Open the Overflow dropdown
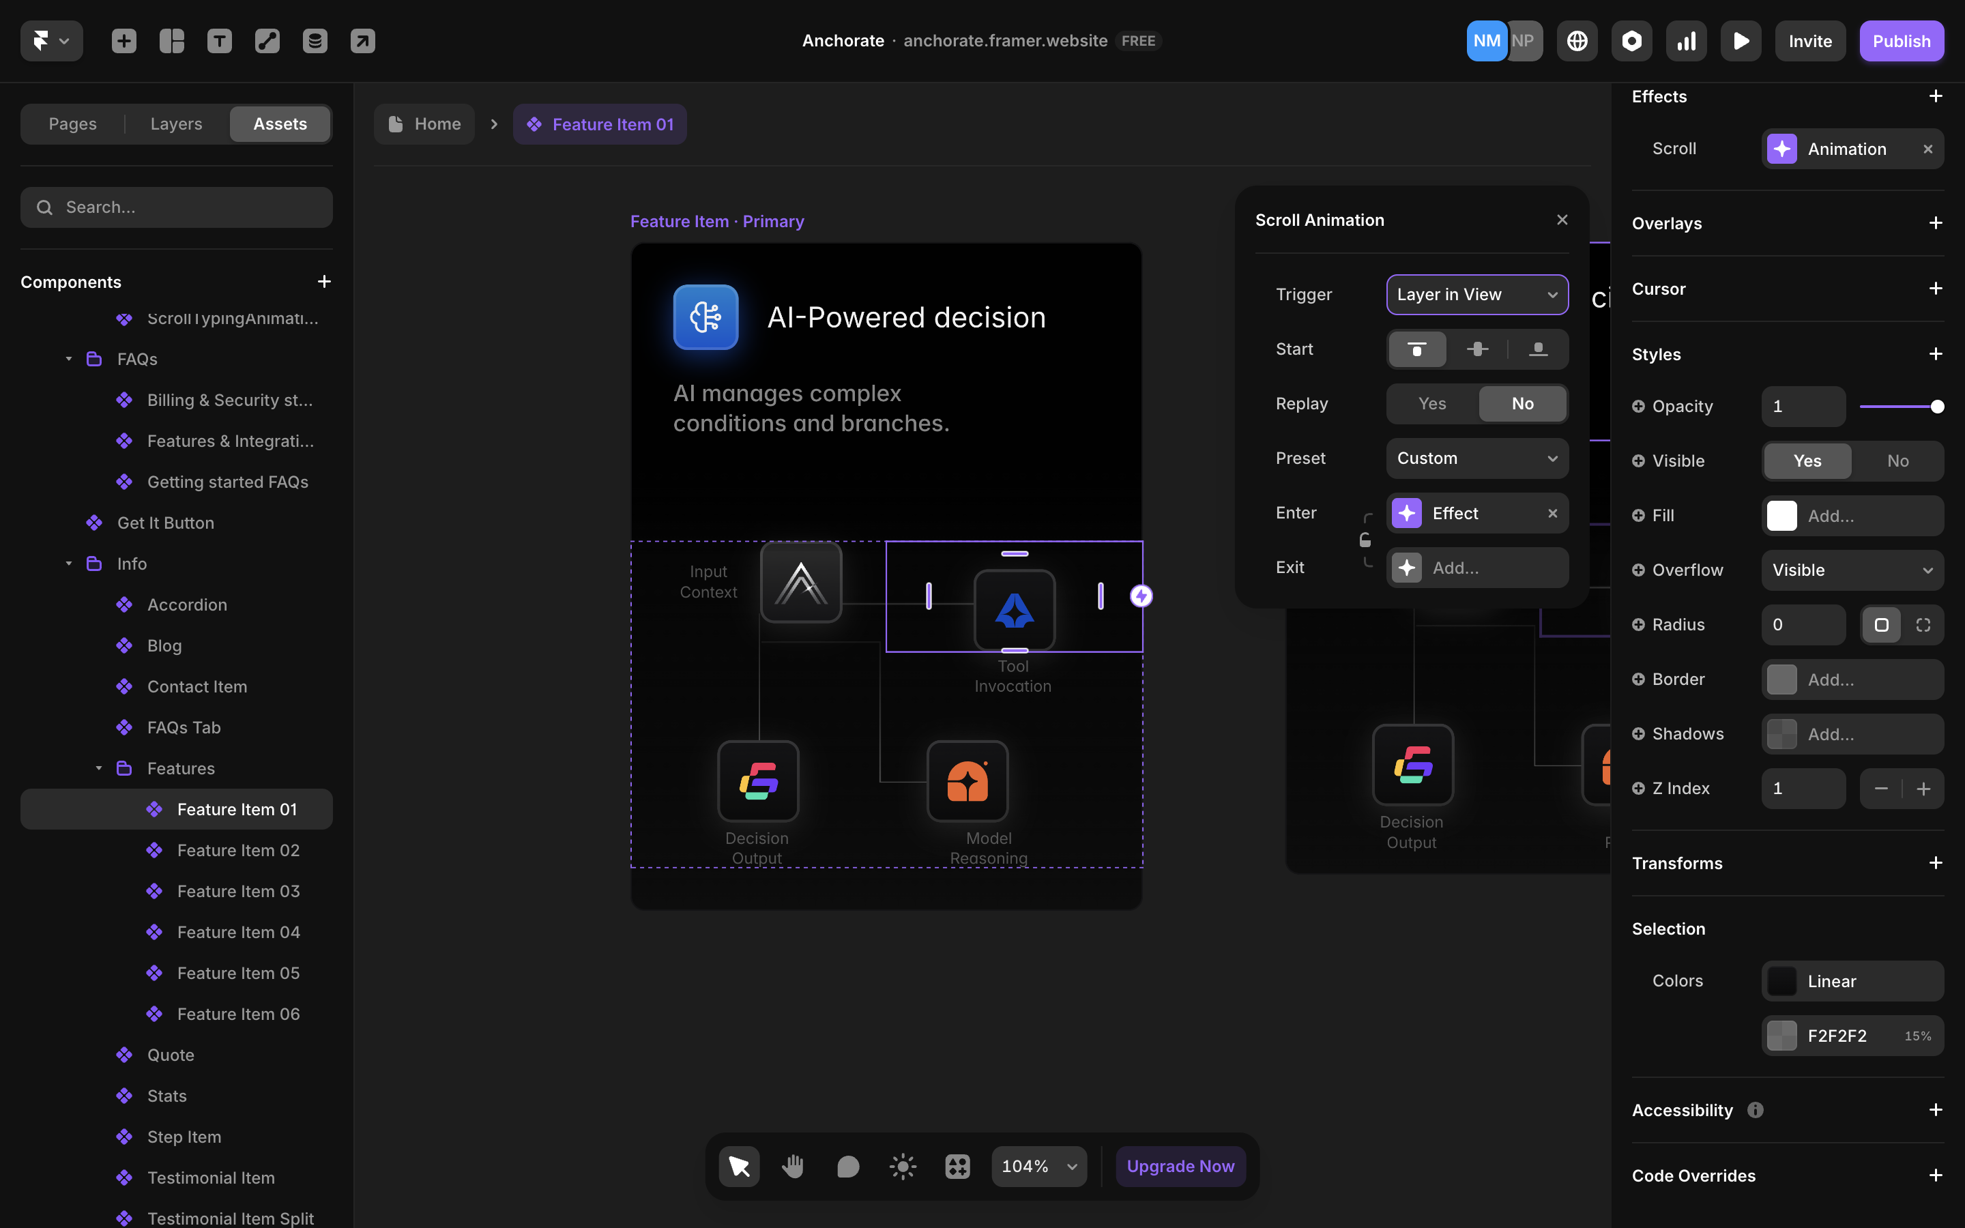The height and width of the screenshot is (1228, 1965). (x=1851, y=570)
